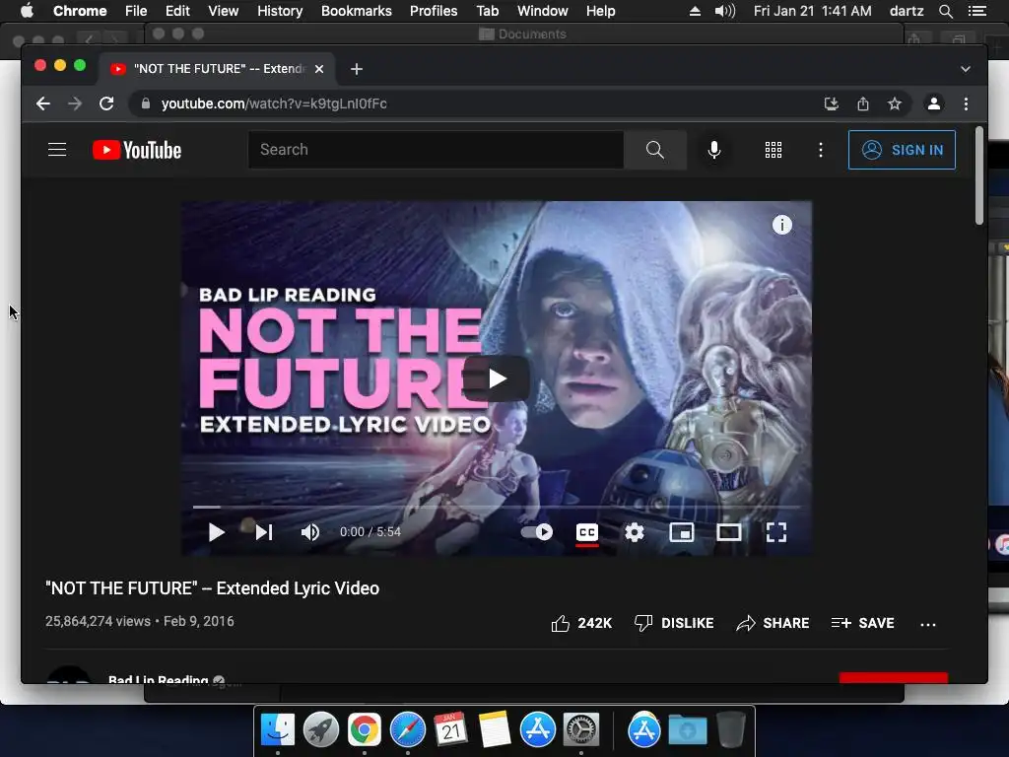
Task: Open Safari in the Dock
Action: pos(407,730)
